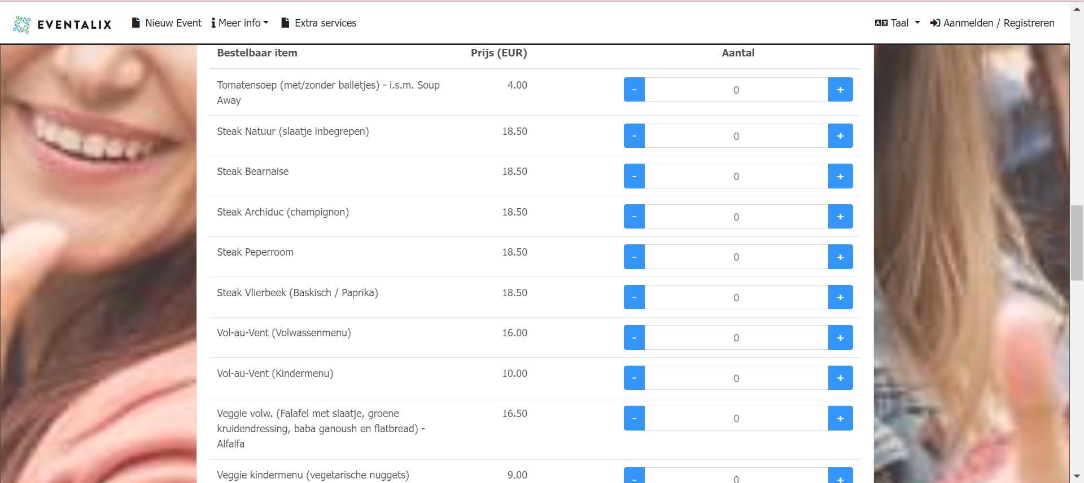
Task: Increase Tomatensoep quantity with plus
Action: [840, 90]
